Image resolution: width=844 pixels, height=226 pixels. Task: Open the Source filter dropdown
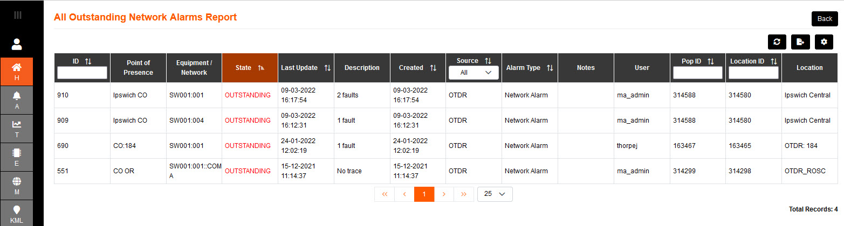coord(474,72)
